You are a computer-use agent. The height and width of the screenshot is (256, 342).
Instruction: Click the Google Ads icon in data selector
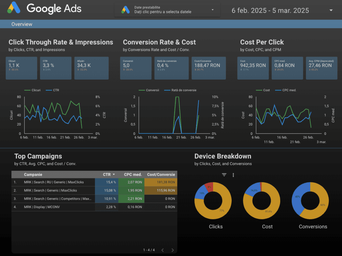point(126,10)
